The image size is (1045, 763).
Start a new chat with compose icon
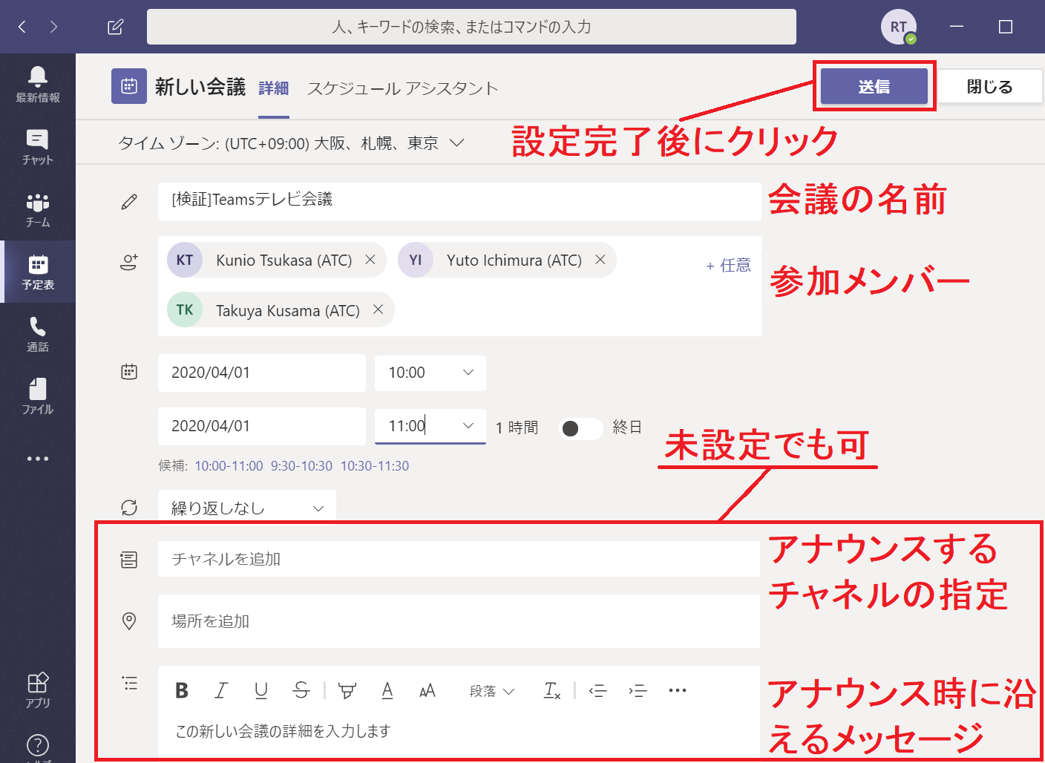click(x=115, y=27)
